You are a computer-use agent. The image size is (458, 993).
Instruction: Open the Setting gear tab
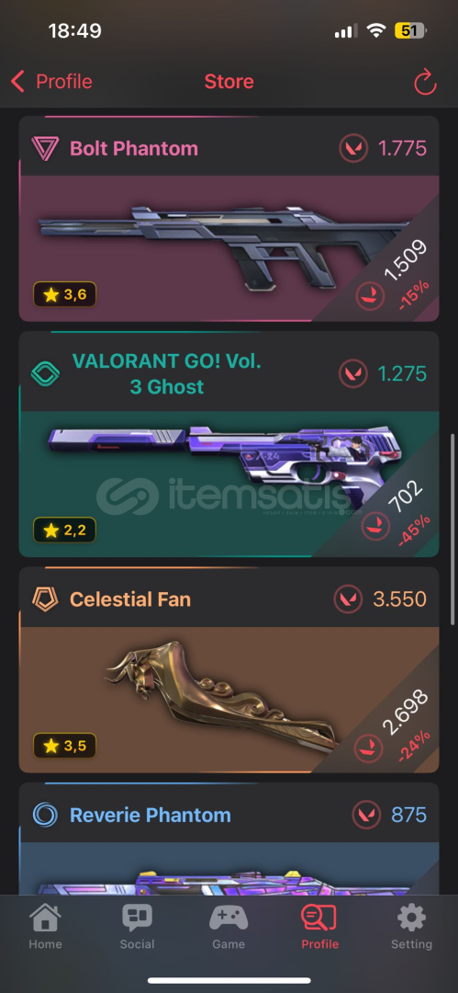coord(411,927)
